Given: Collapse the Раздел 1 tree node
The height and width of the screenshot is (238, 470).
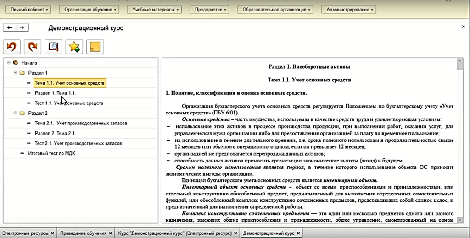Looking at the screenshot, I should pos(15,73).
